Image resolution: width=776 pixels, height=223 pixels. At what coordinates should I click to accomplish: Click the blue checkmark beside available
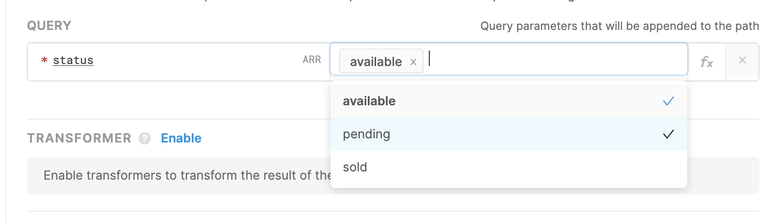point(669,101)
